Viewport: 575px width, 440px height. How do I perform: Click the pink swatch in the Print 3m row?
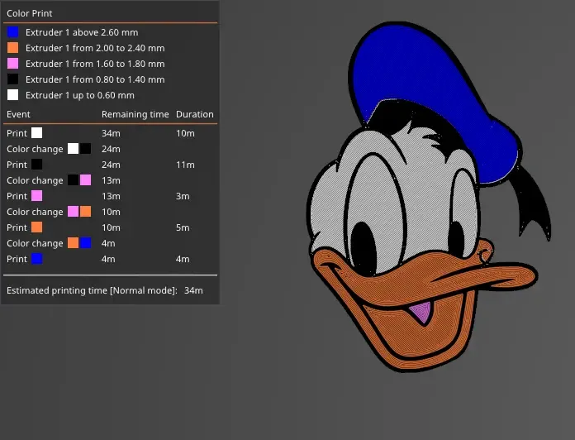pyautogui.click(x=36, y=196)
